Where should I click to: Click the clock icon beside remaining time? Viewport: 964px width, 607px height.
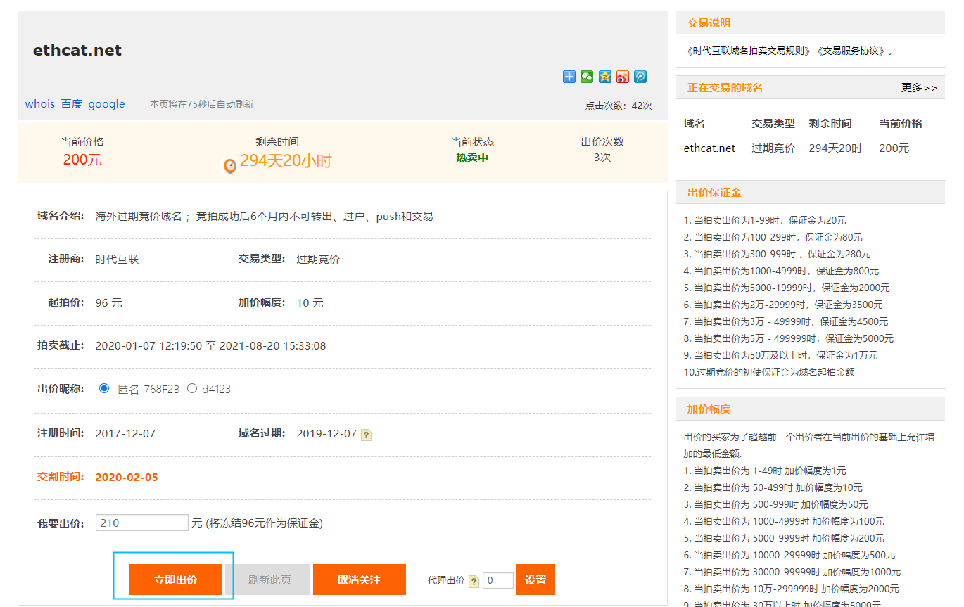230,166
